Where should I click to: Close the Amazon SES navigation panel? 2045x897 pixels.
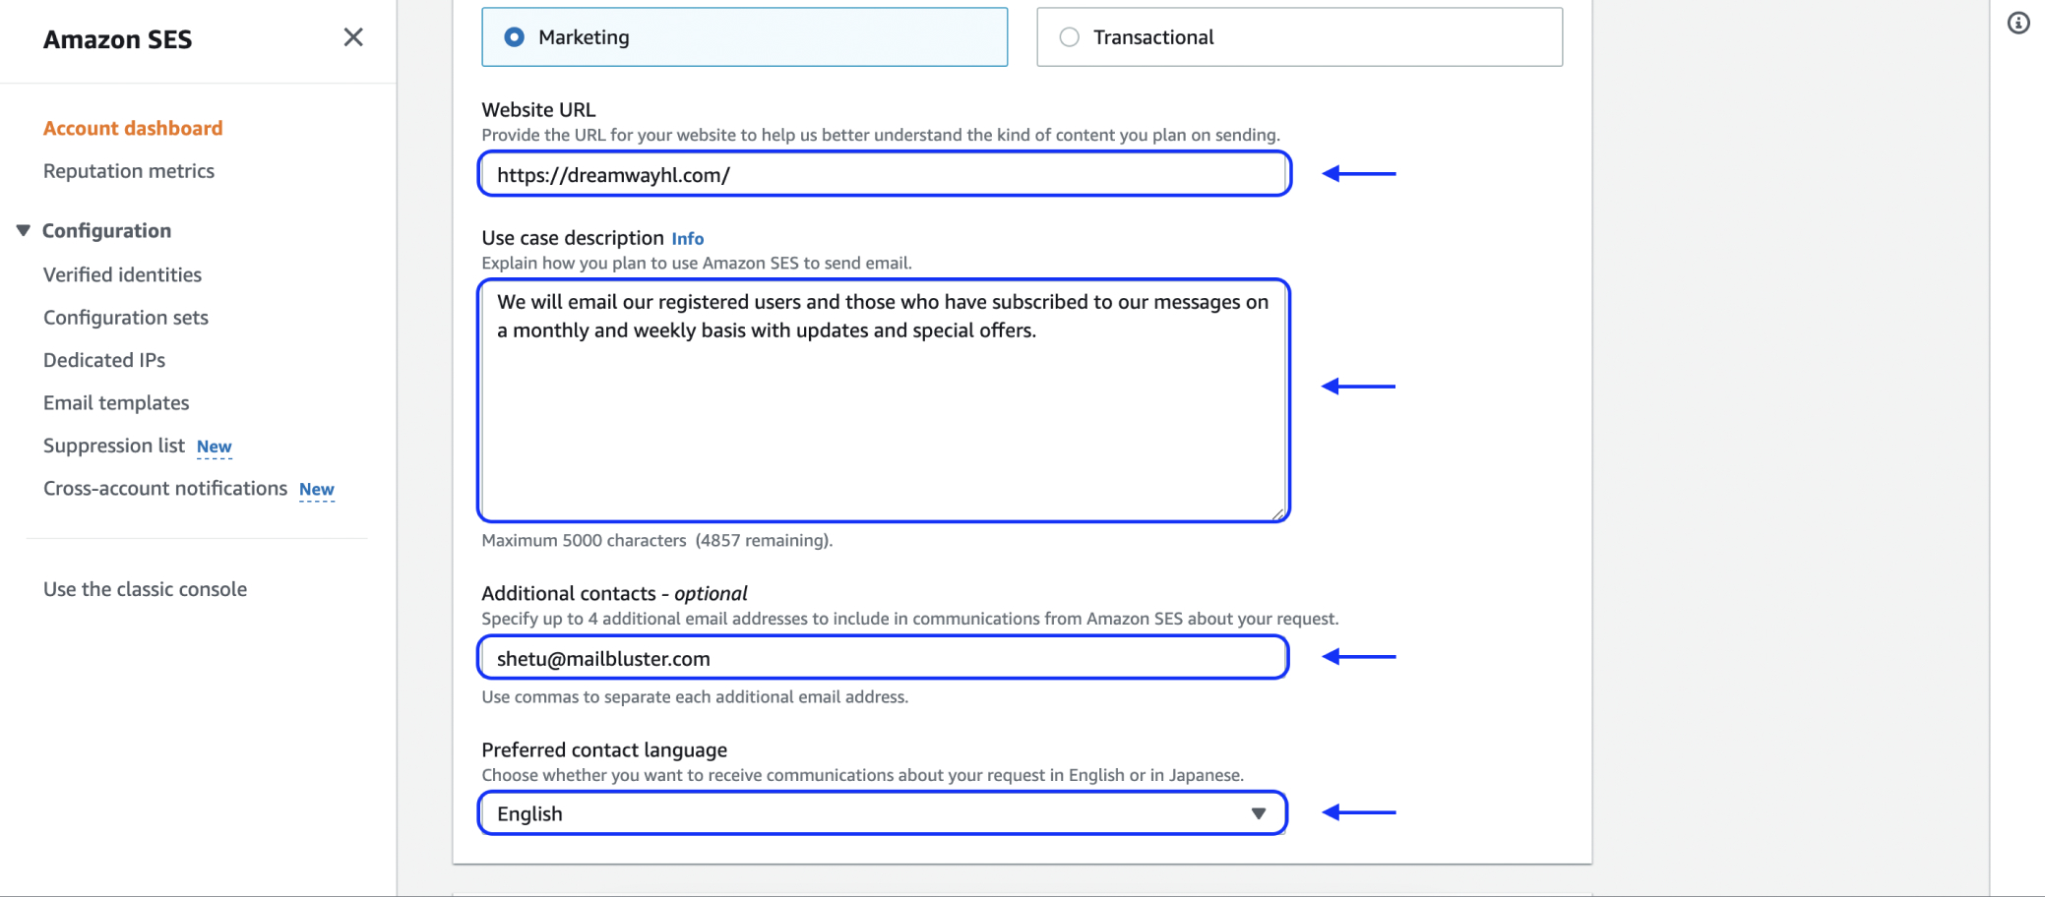[353, 37]
